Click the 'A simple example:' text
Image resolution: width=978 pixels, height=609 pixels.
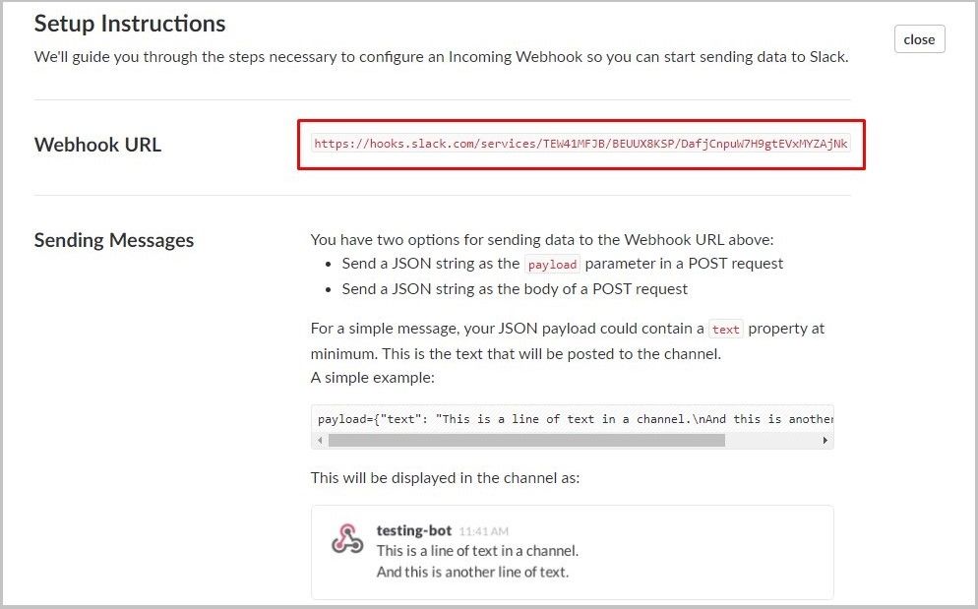click(372, 378)
